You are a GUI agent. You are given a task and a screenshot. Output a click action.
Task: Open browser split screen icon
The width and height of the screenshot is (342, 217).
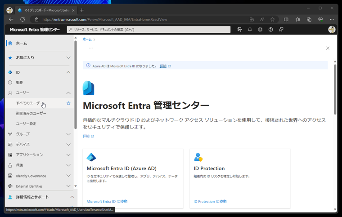point(286,19)
